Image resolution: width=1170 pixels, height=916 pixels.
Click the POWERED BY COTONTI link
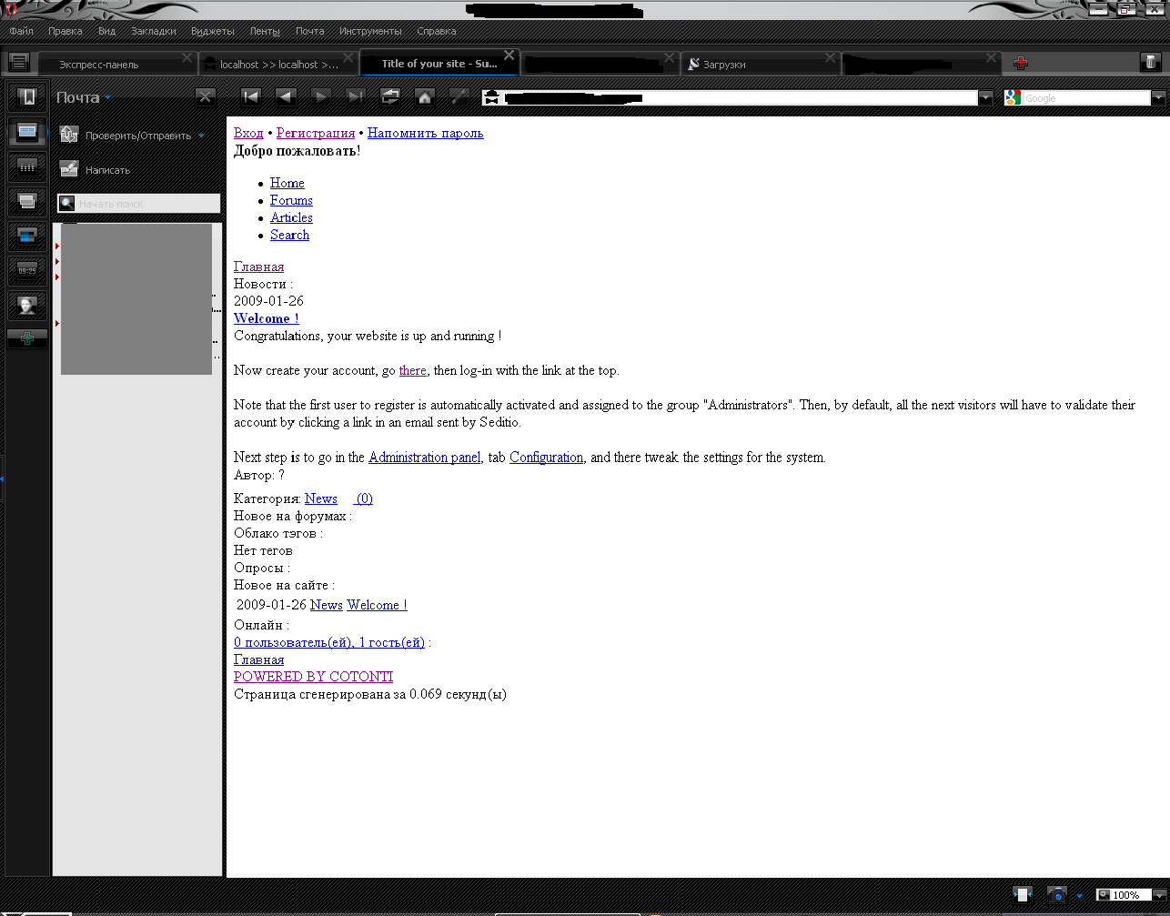(x=313, y=676)
